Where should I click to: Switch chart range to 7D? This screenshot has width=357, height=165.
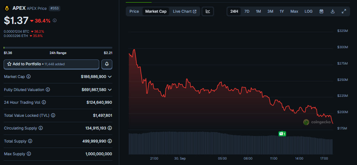pyautogui.click(x=247, y=11)
